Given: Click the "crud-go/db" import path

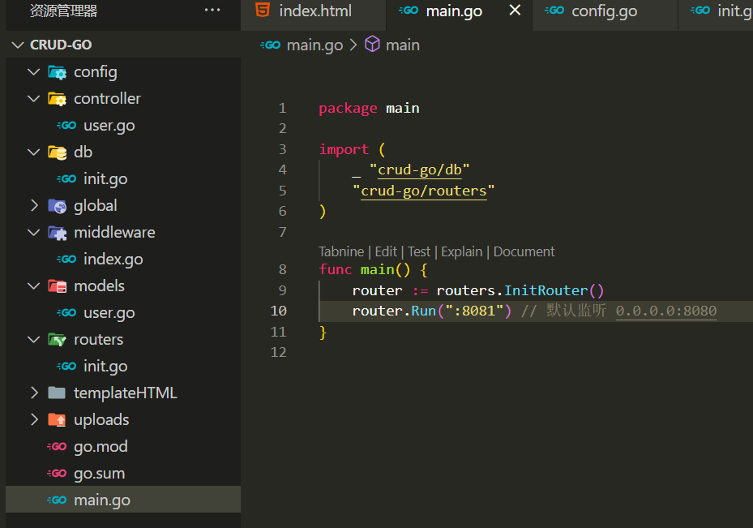Looking at the screenshot, I should tap(419, 170).
